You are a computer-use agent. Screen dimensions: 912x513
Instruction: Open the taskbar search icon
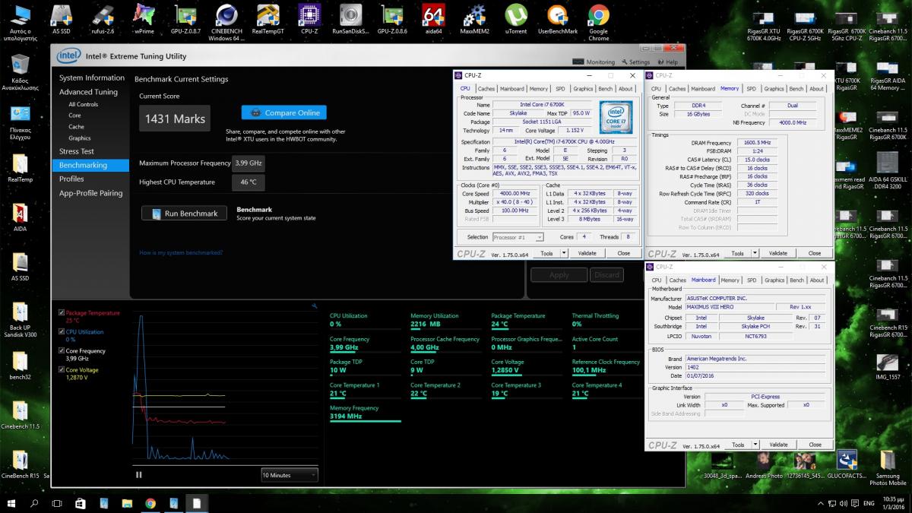point(34,503)
